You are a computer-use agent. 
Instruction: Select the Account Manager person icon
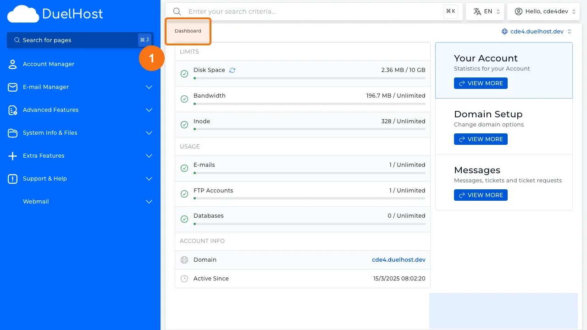pyautogui.click(x=12, y=64)
